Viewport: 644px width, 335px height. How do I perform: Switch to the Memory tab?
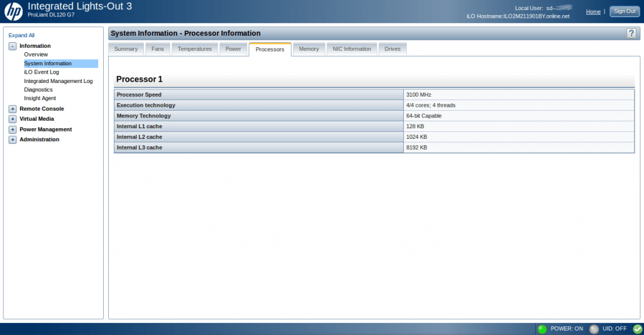(x=309, y=49)
